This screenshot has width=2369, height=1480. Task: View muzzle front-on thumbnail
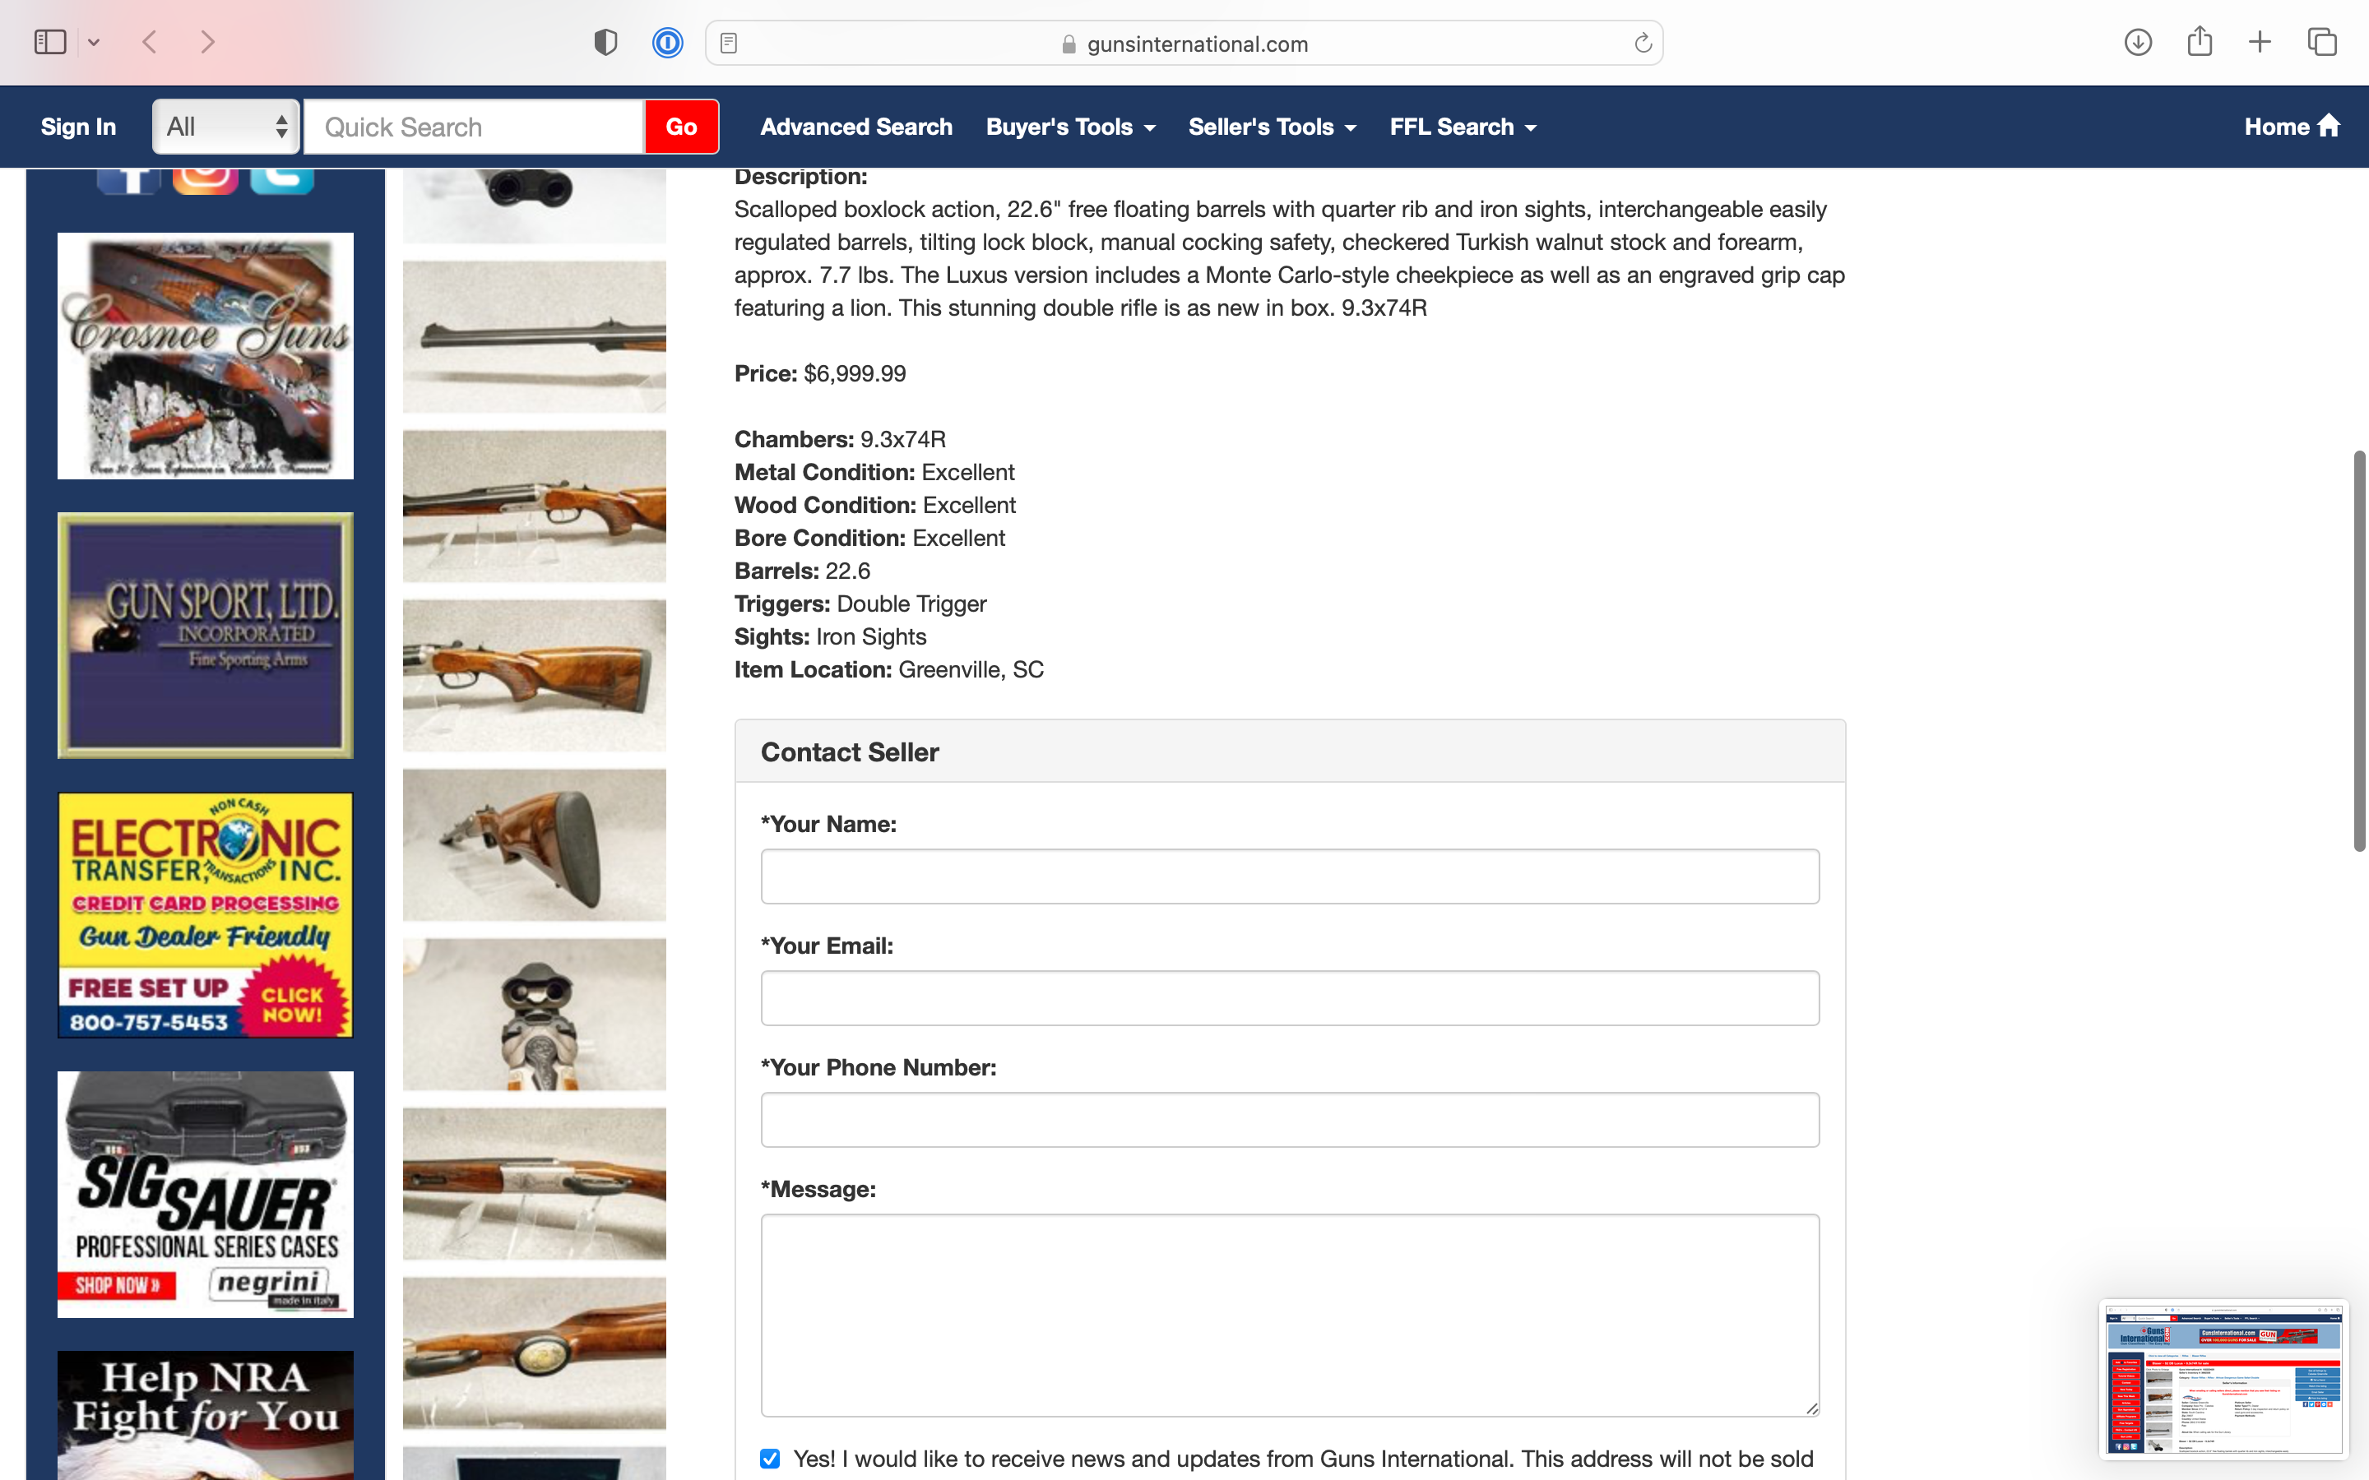click(x=535, y=1014)
